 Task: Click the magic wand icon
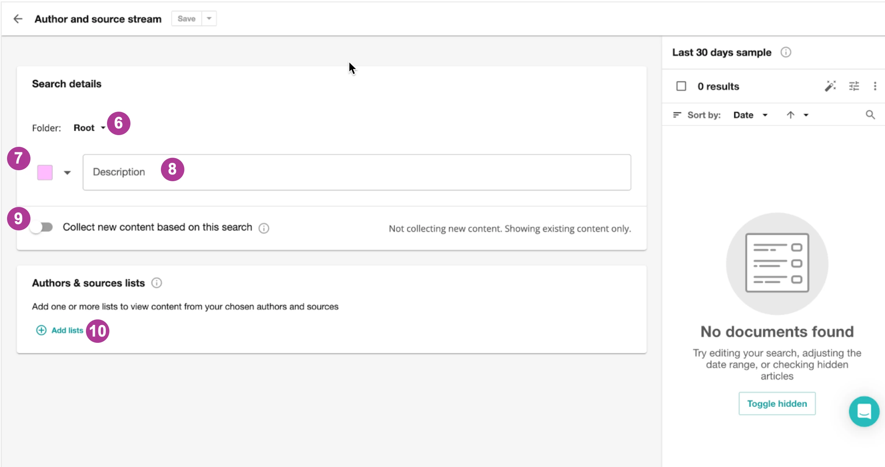point(830,86)
